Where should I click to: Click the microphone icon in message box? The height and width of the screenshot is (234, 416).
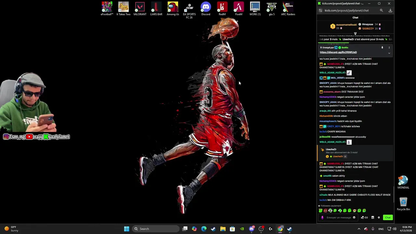[322, 217]
